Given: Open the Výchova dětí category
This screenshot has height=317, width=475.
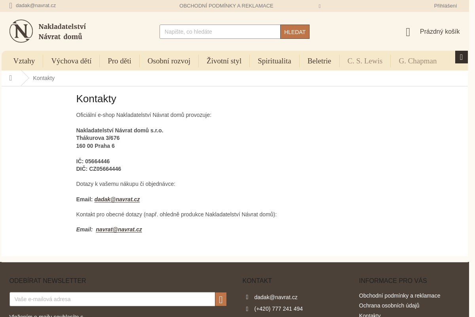Looking at the screenshot, I should (x=71, y=61).
